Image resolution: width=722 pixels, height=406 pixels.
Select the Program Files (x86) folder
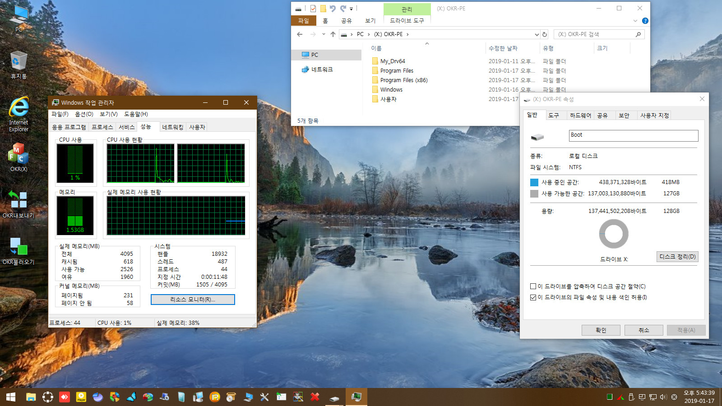click(x=404, y=80)
